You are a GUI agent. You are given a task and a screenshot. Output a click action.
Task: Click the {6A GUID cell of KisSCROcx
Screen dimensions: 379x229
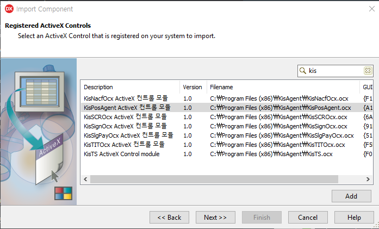pos(368,117)
